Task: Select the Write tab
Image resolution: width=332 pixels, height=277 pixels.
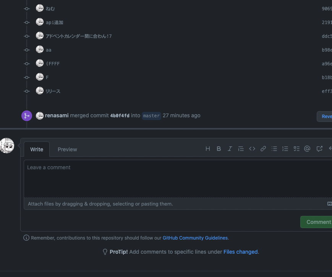Action: point(37,149)
